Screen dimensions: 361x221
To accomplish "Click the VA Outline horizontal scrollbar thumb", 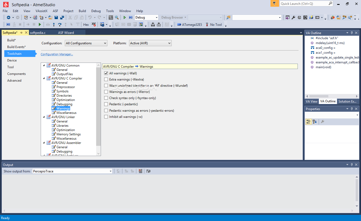I will point(318,96).
